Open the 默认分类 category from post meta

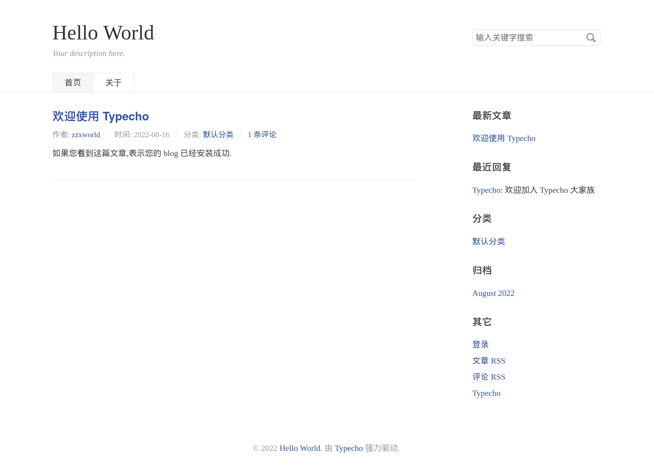[218, 134]
